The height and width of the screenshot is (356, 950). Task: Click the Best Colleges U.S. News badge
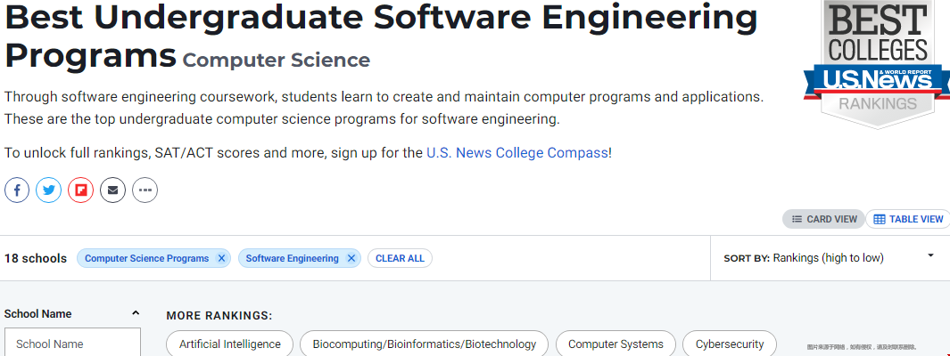[x=877, y=61]
